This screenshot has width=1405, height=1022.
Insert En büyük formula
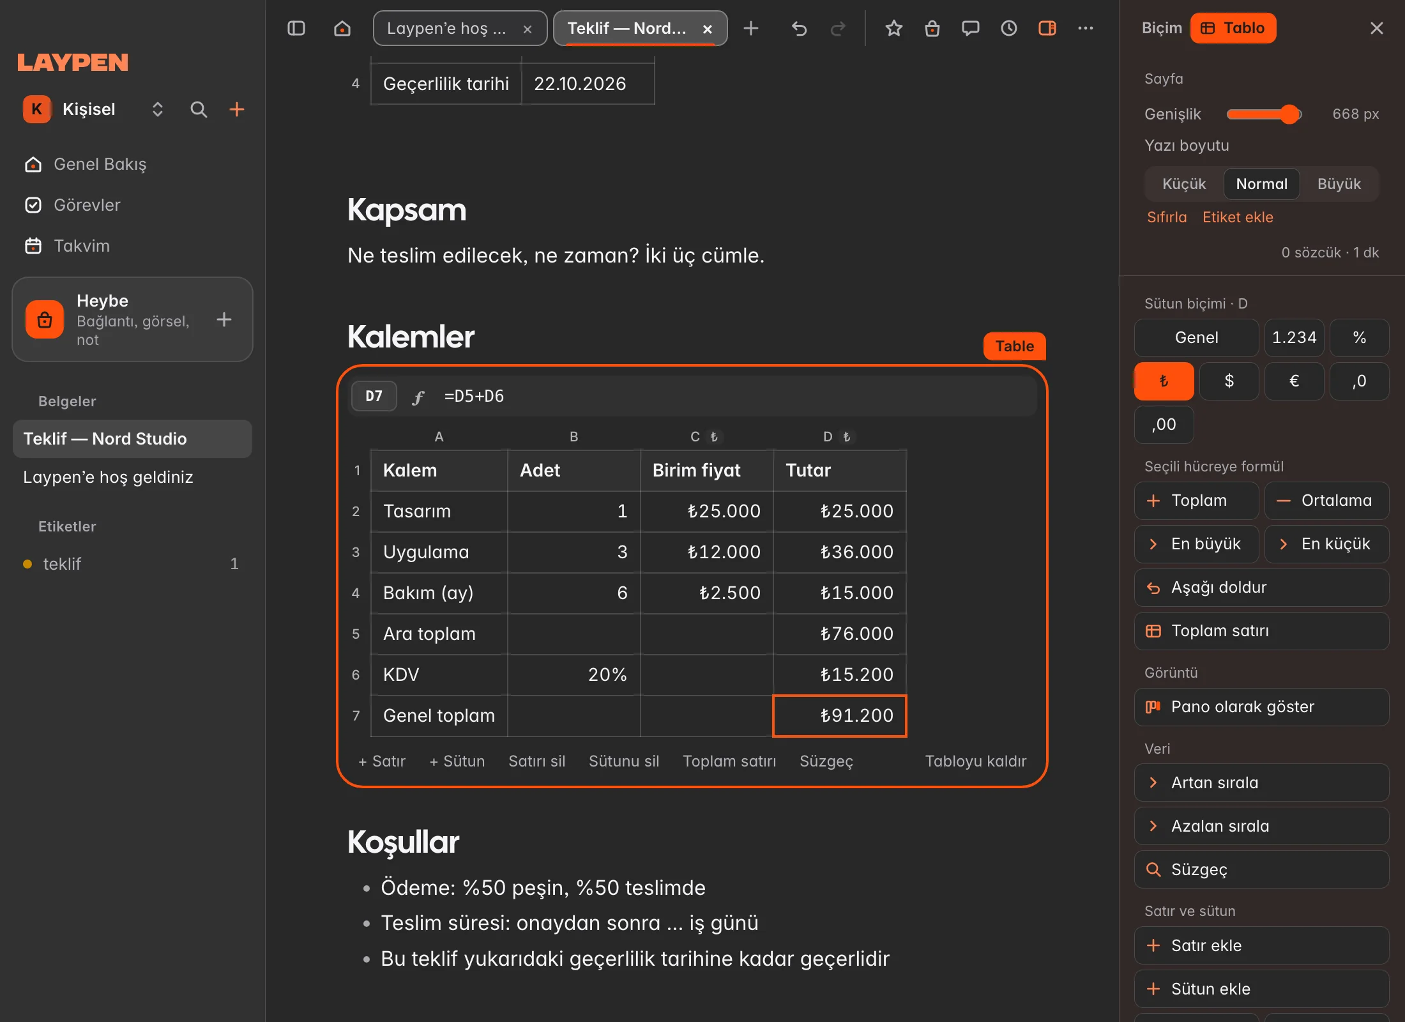click(1196, 544)
